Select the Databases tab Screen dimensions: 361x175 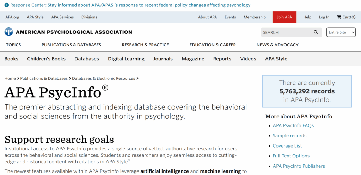[x=87, y=59]
